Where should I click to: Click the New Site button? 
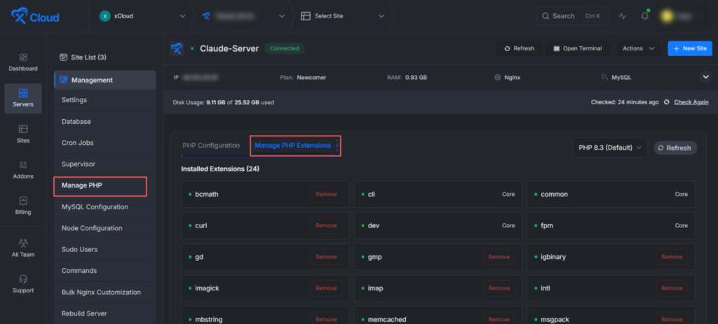tap(690, 48)
